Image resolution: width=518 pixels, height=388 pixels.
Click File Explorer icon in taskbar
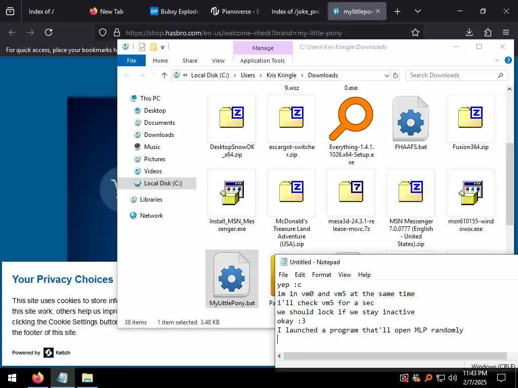[87, 378]
